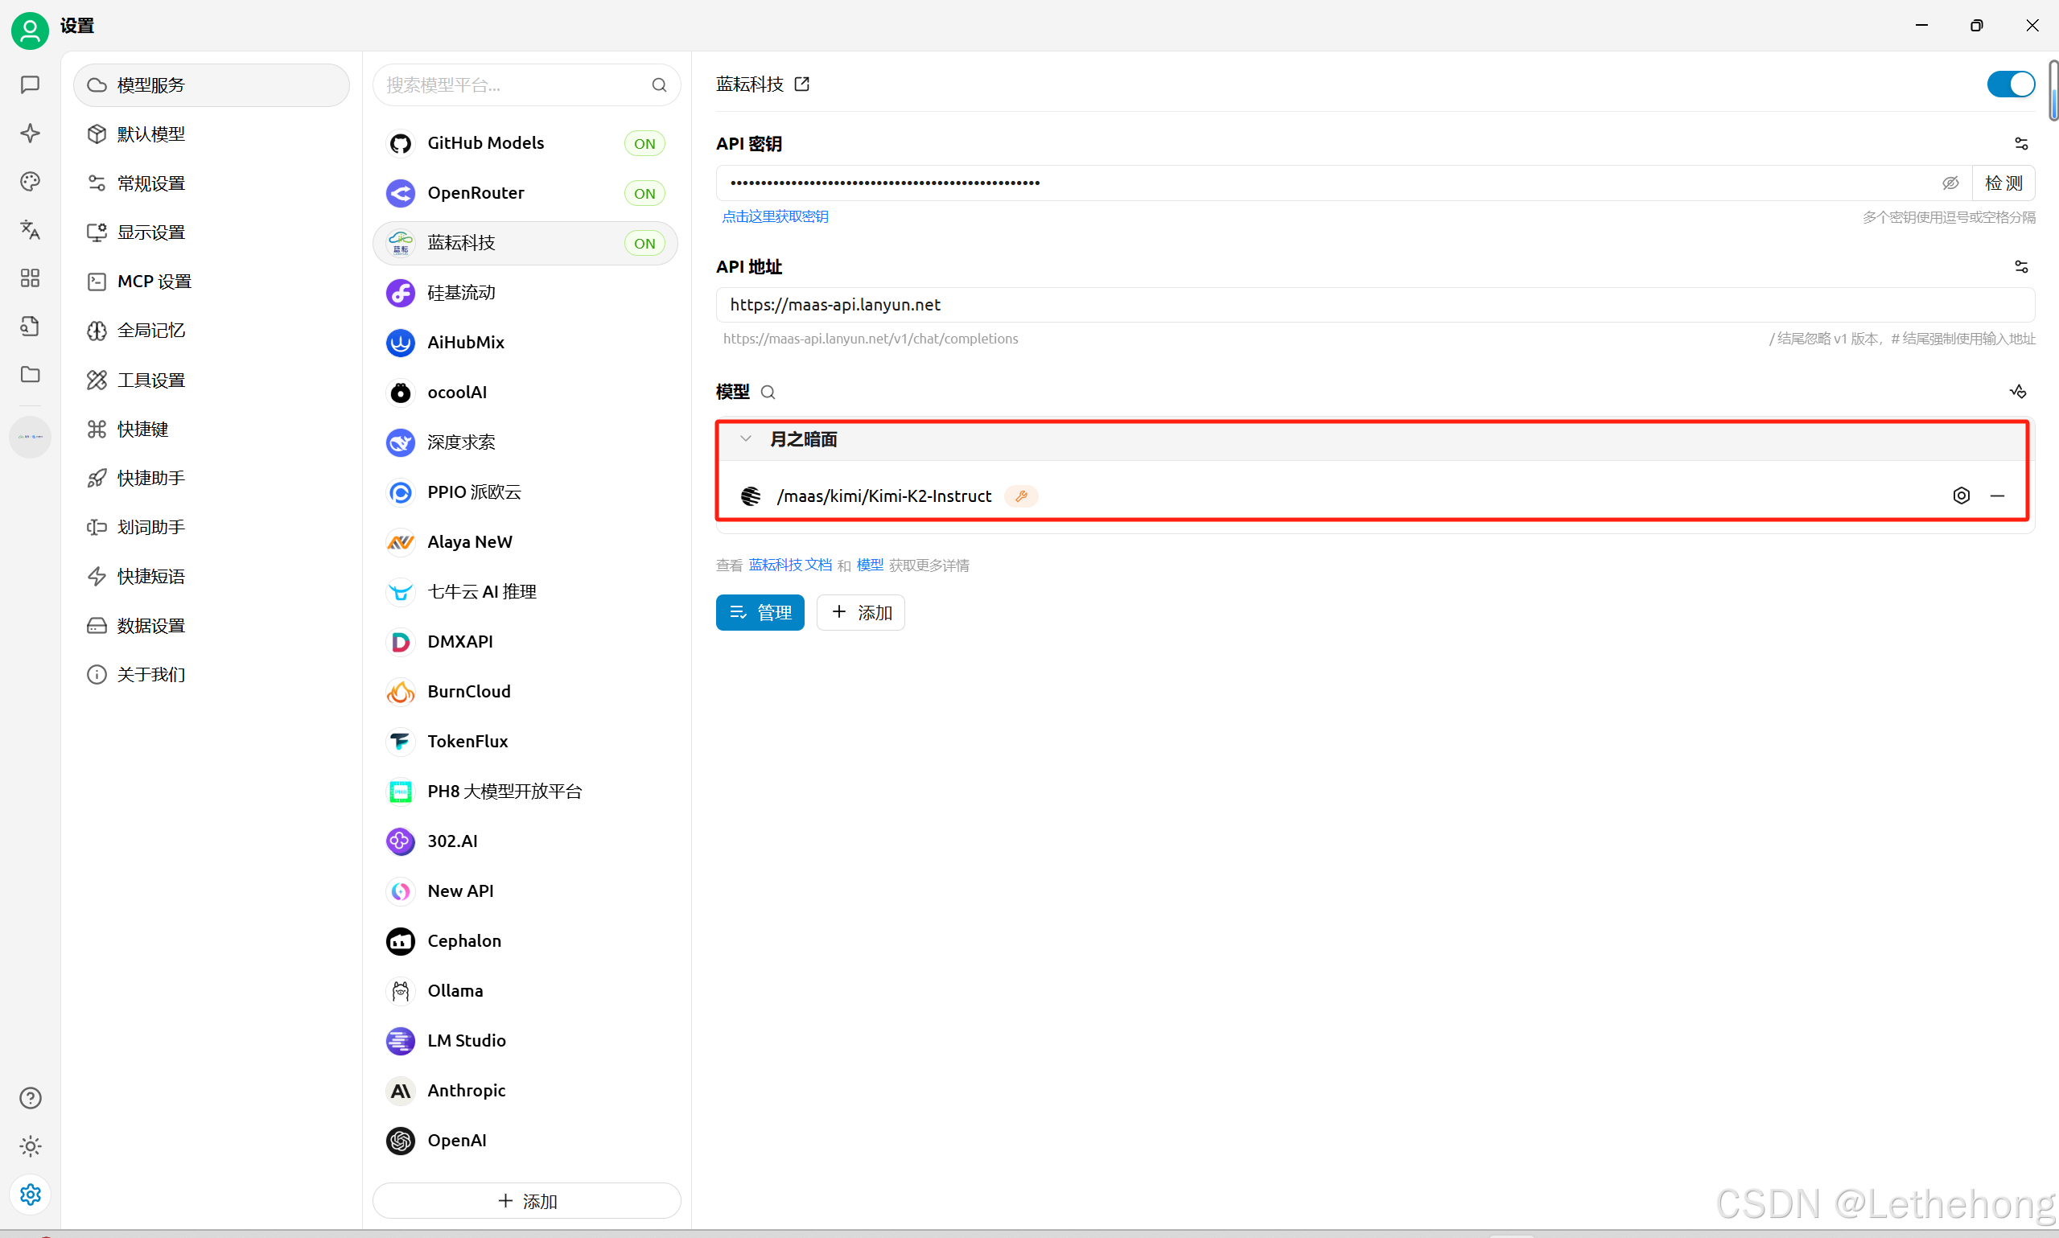Select Alaya NeW provider
The image size is (2059, 1238).
click(x=525, y=542)
